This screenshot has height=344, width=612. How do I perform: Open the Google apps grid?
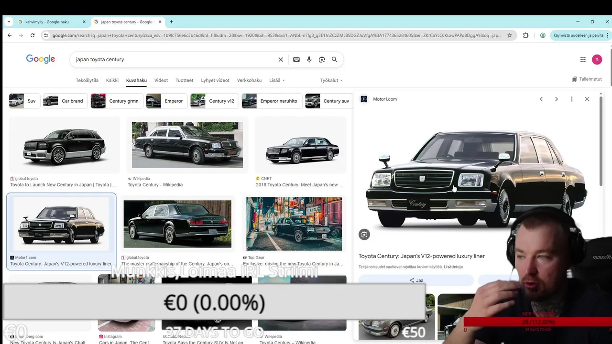pyautogui.click(x=583, y=60)
